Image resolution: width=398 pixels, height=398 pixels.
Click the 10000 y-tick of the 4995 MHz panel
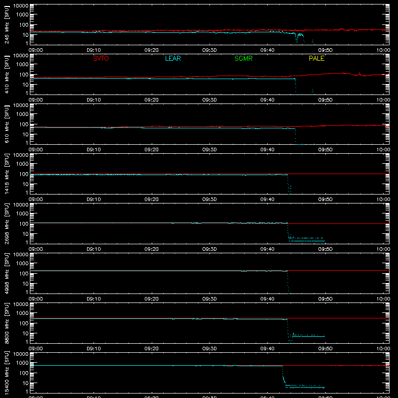(21, 255)
